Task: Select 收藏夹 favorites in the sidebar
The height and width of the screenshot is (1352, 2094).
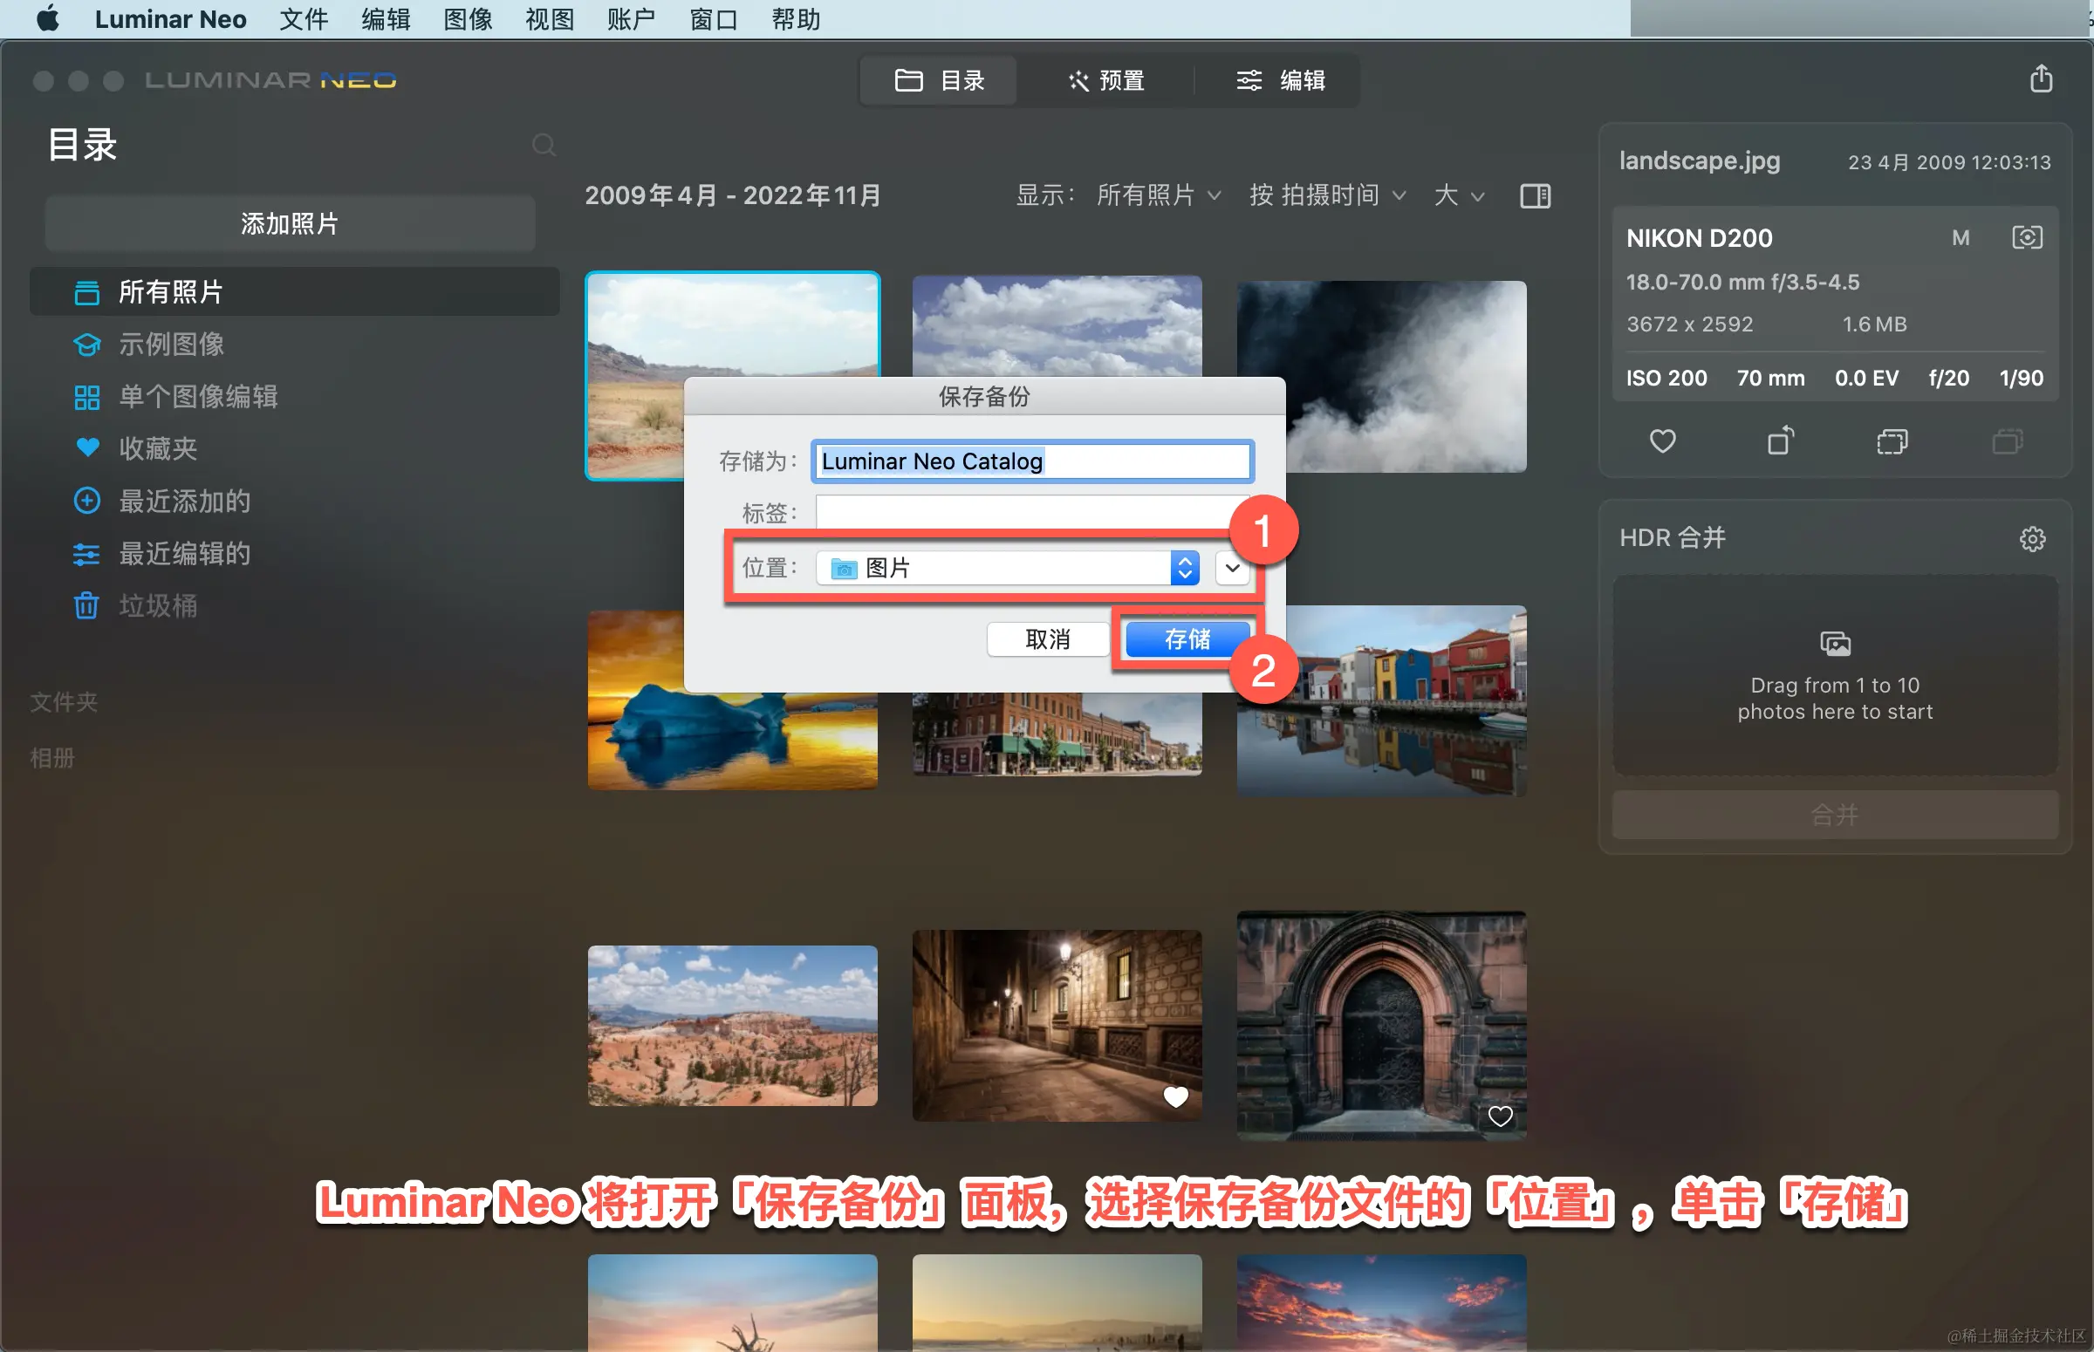Action: (x=158, y=448)
